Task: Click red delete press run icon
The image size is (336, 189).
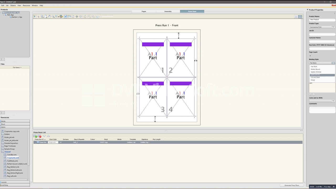Action: click(x=39, y=136)
